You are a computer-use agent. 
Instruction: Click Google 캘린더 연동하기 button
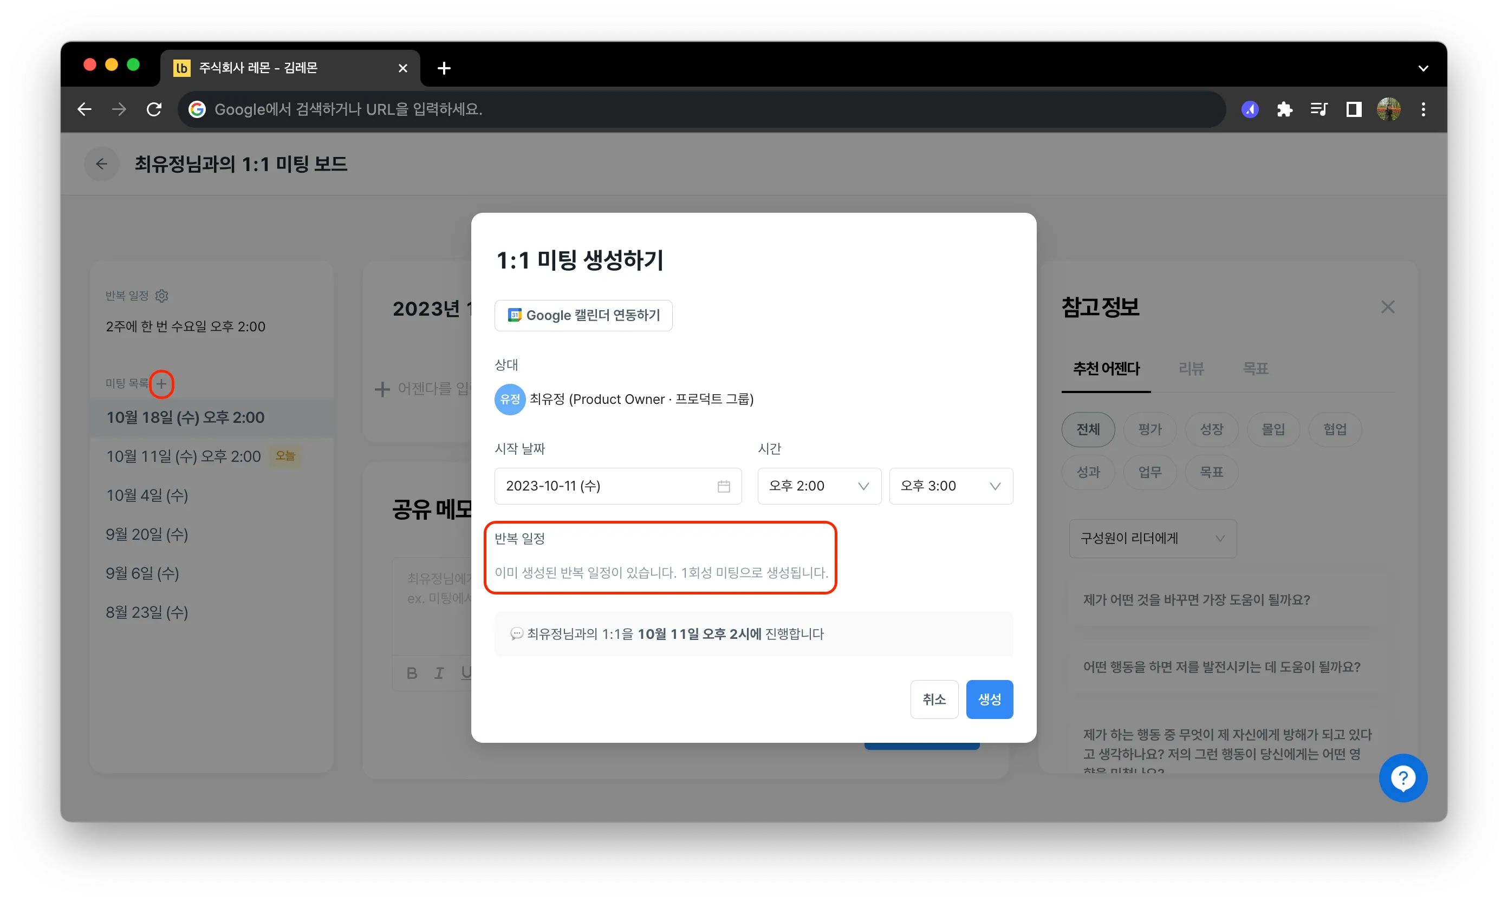(583, 316)
